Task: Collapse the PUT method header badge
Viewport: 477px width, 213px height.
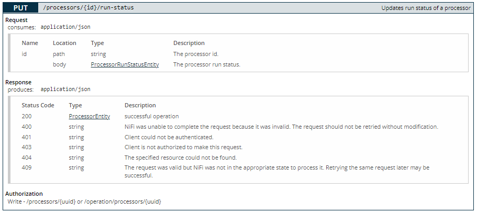Action: pos(20,8)
